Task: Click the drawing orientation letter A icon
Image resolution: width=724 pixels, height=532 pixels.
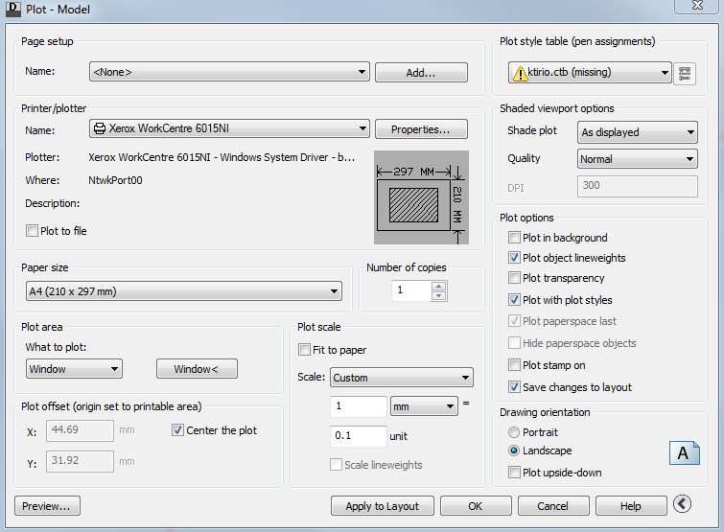Action: click(685, 453)
